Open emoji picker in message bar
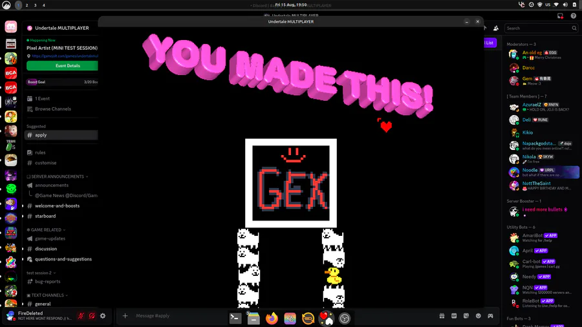582x327 pixels. click(478, 316)
